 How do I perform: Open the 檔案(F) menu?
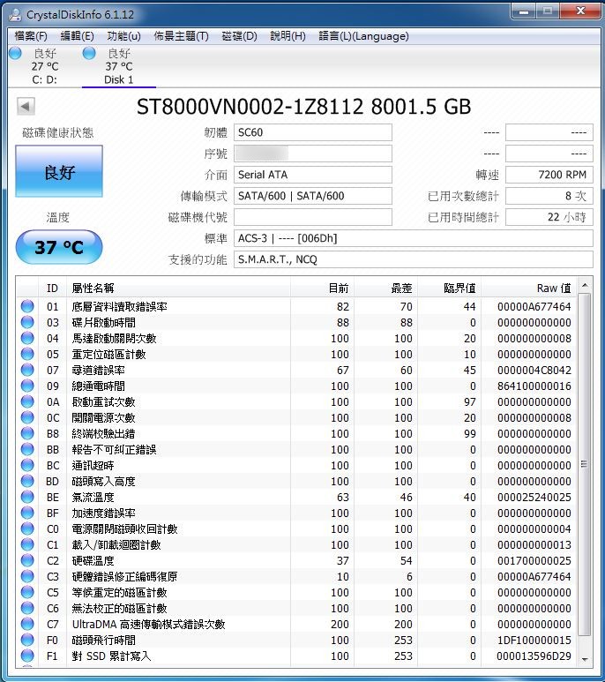click(x=31, y=36)
